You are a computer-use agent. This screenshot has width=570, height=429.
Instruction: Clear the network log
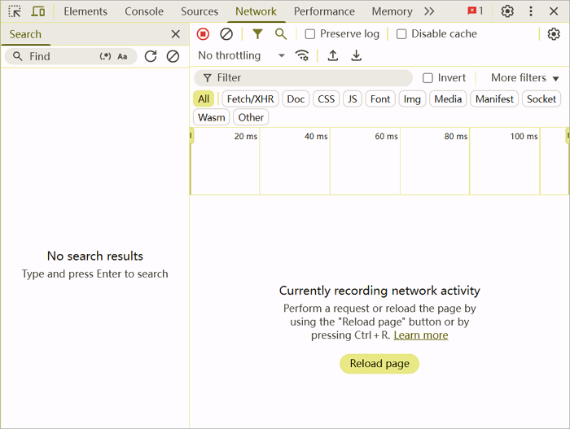(226, 34)
